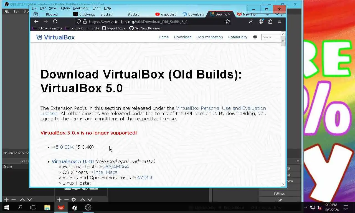
Task: Open the tracking protection shield icon
Action: click(79, 21)
